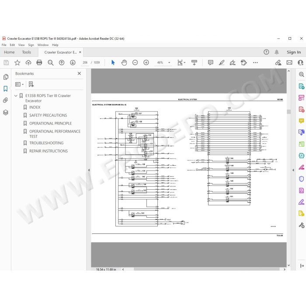
Task: Jump to REPAIR INSTRUCTIONS bookmark
Action: click(49, 151)
